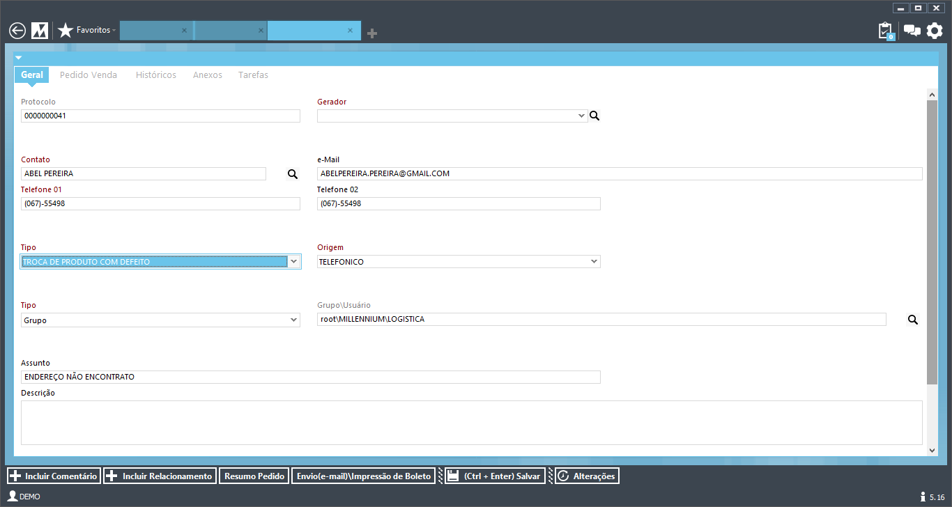Search Gerador with the magnifier icon

[x=594, y=116]
